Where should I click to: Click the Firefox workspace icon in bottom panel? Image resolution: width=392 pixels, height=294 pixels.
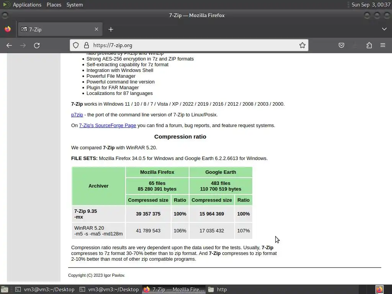(379, 289)
